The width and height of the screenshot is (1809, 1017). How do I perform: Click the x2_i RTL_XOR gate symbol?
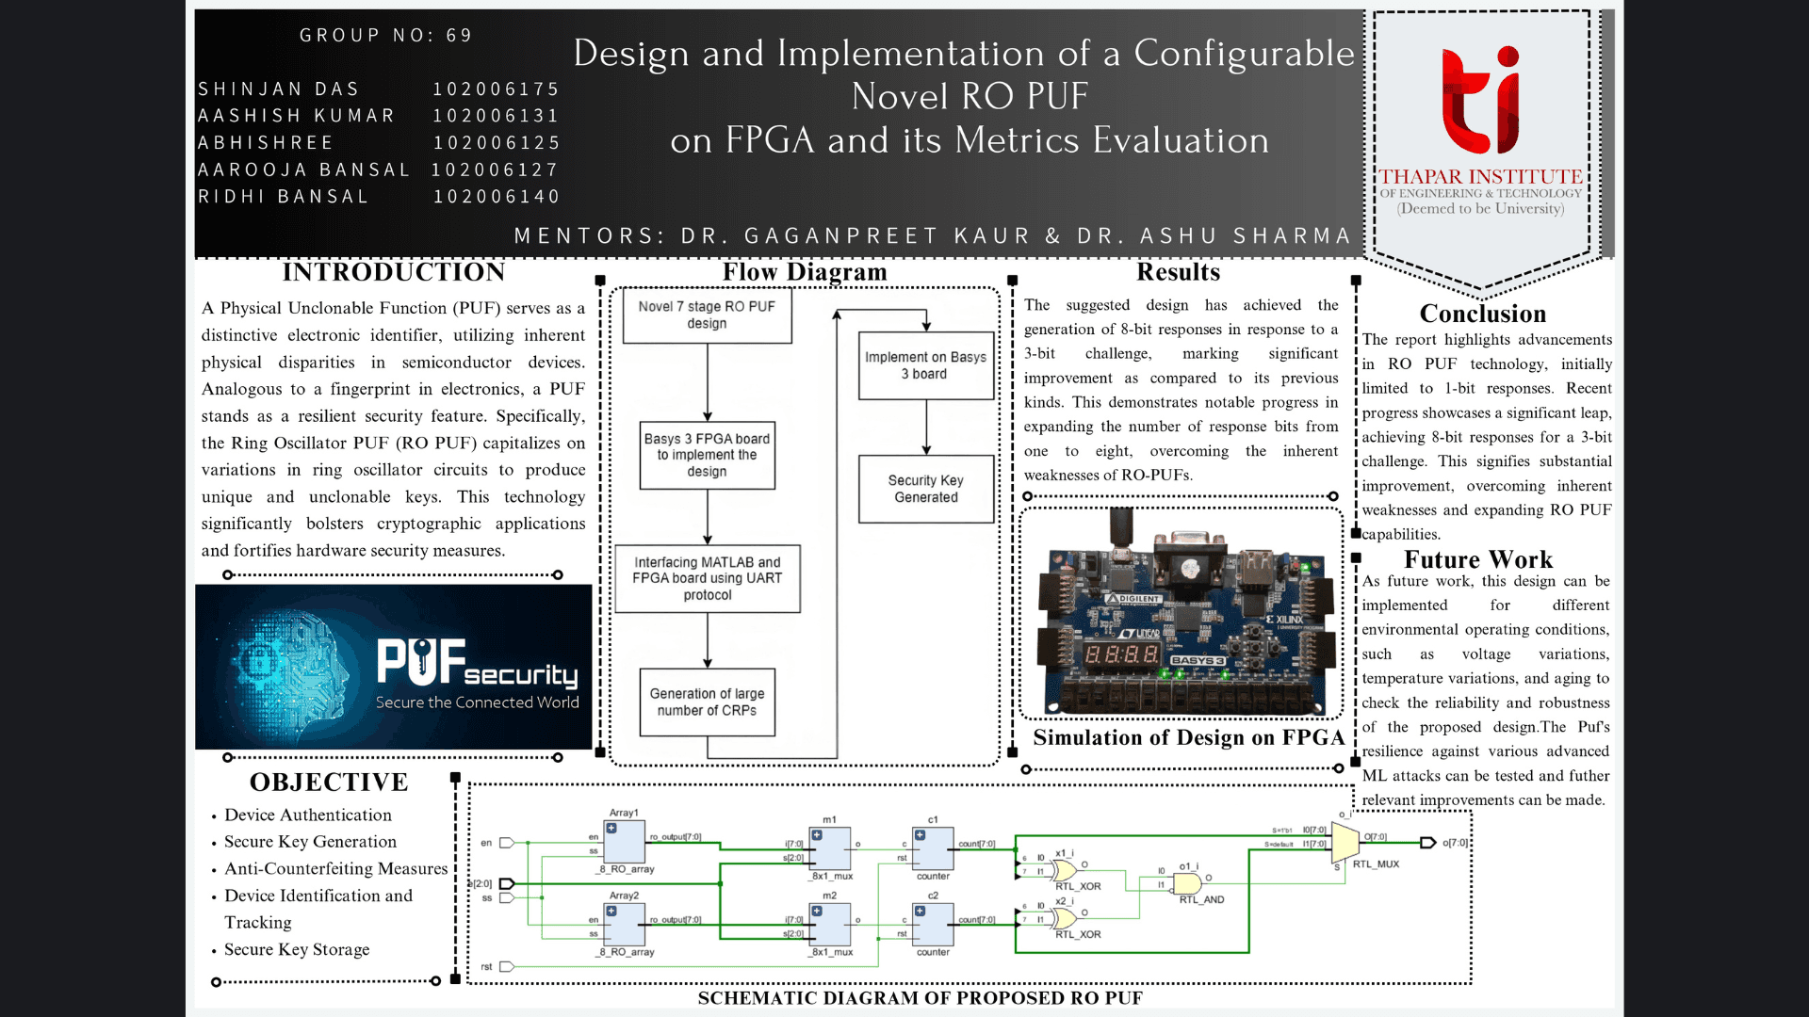pyautogui.click(x=1065, y=918)
